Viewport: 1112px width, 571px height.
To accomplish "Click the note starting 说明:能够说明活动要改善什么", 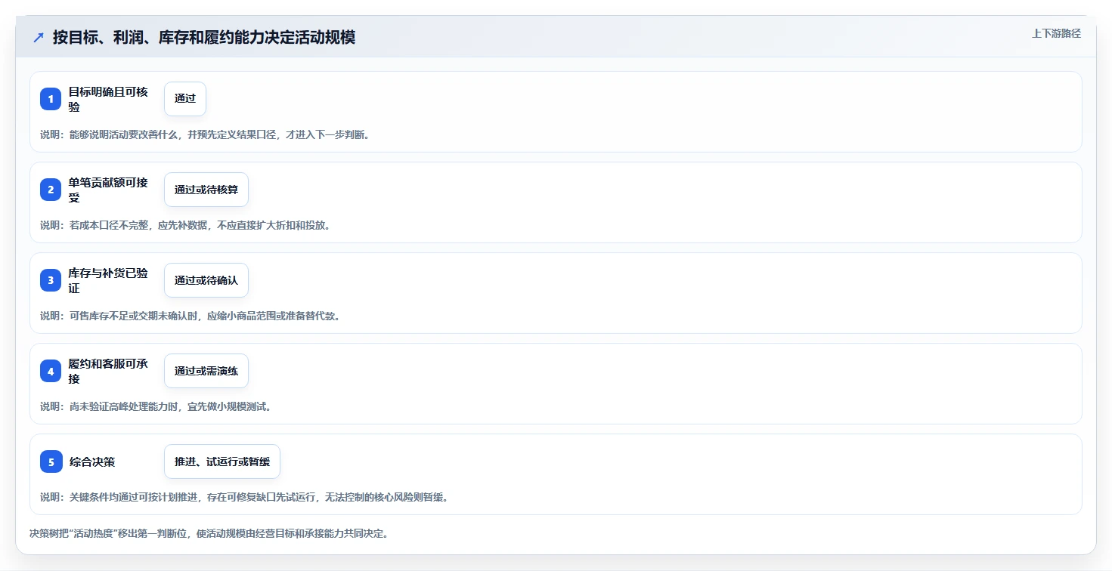I will tap(205, 134).
